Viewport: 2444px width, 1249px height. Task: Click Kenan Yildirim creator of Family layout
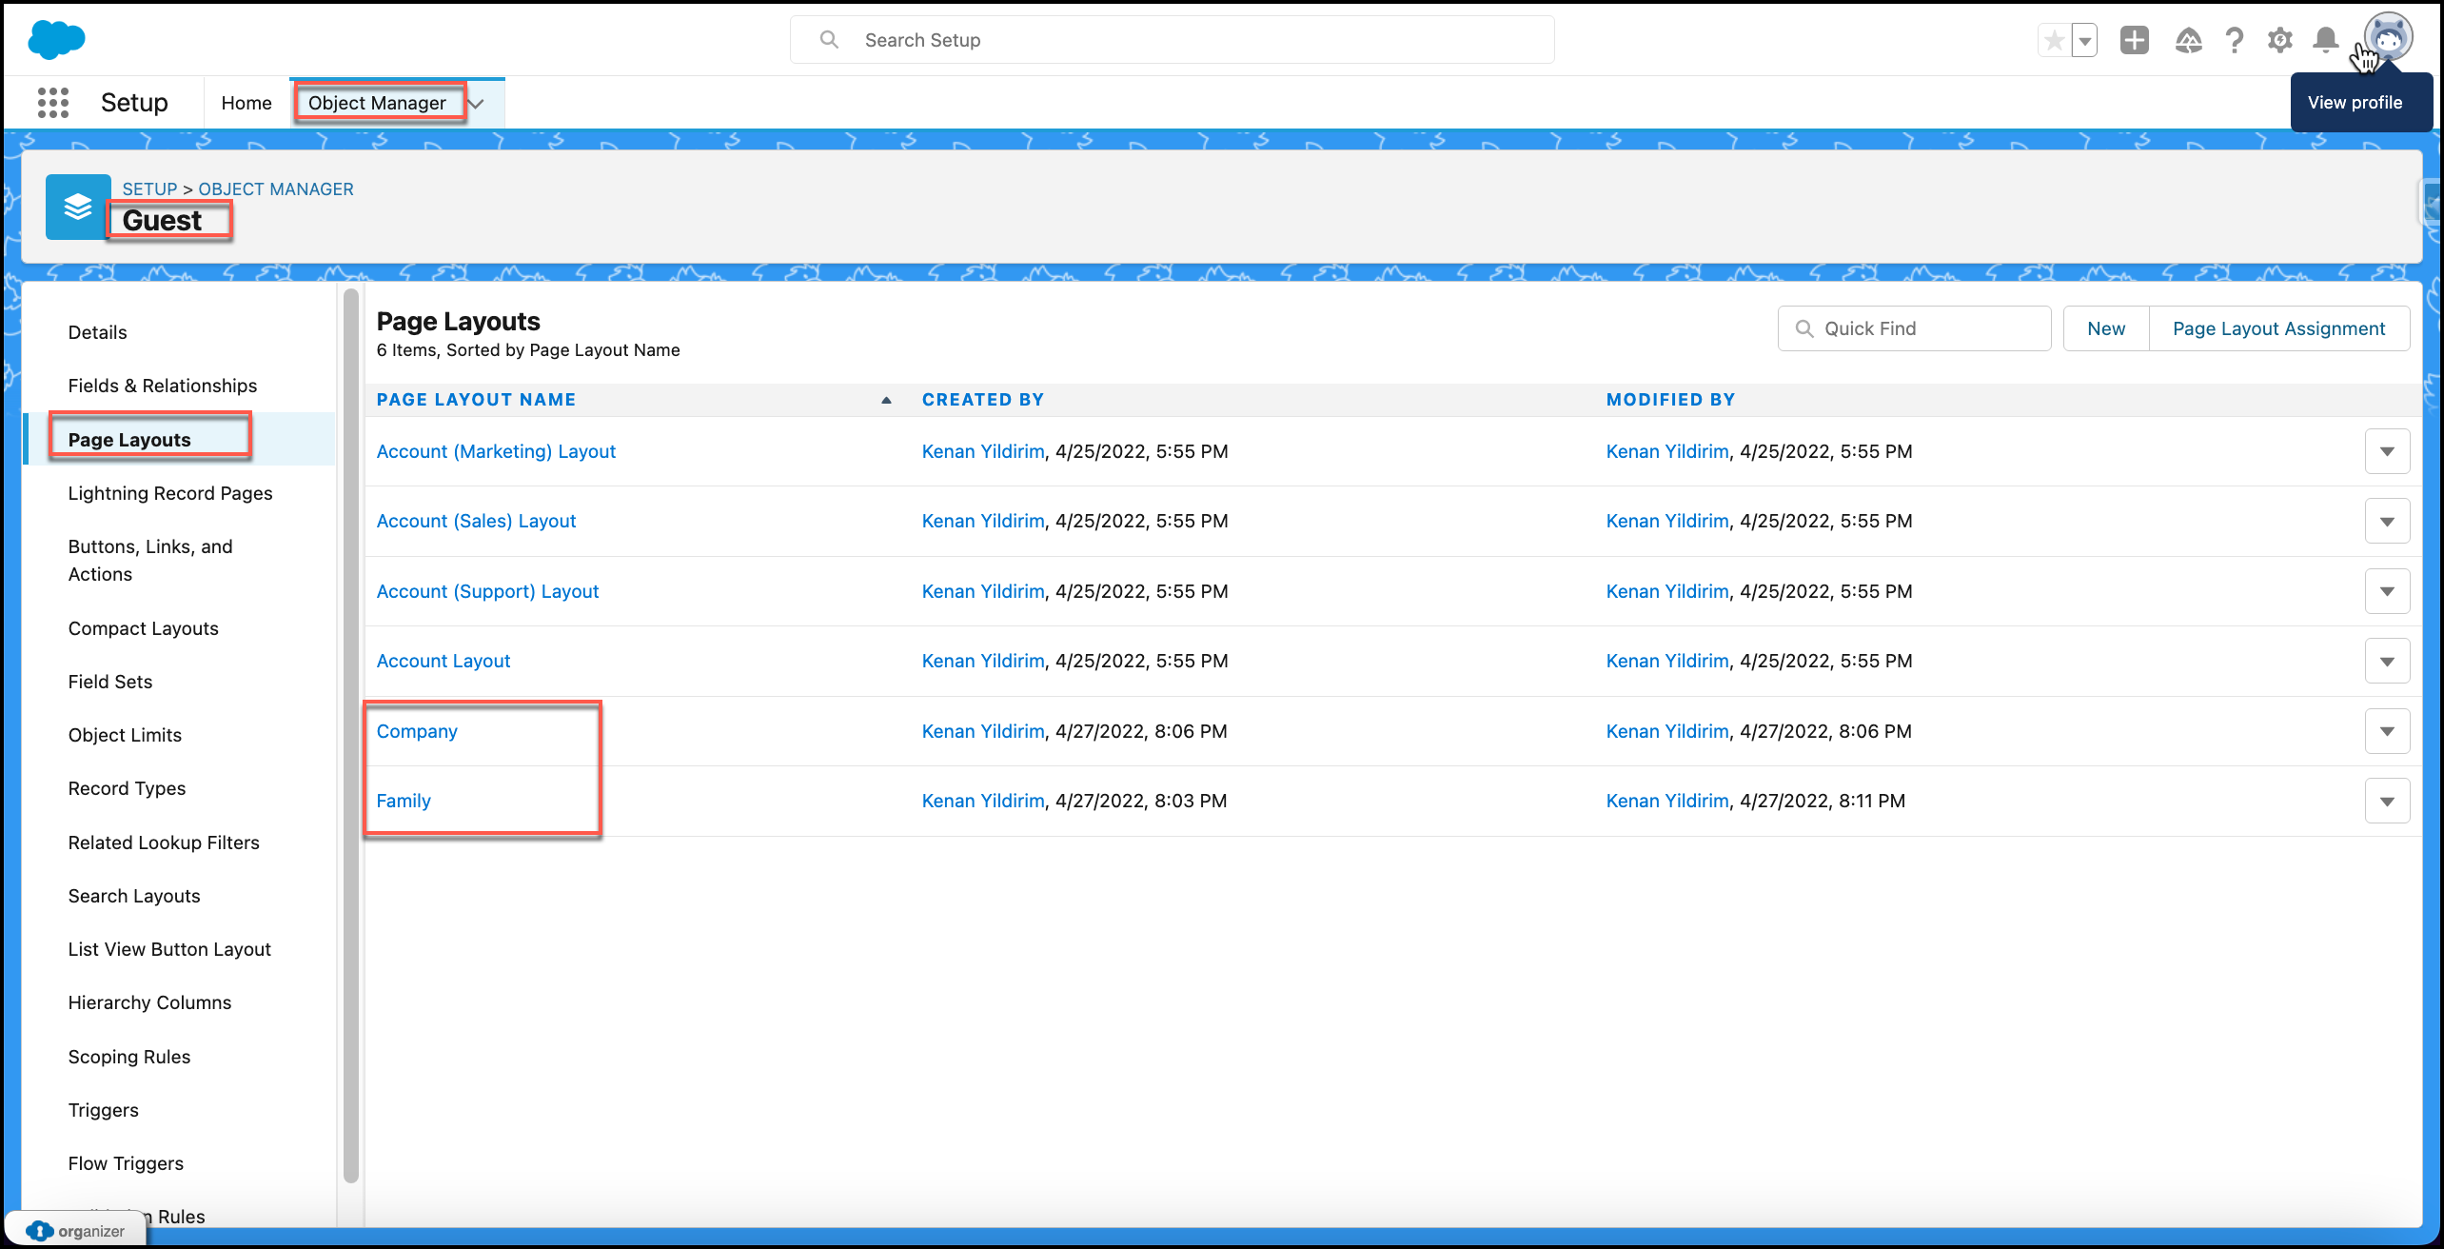tap(983, 801)
